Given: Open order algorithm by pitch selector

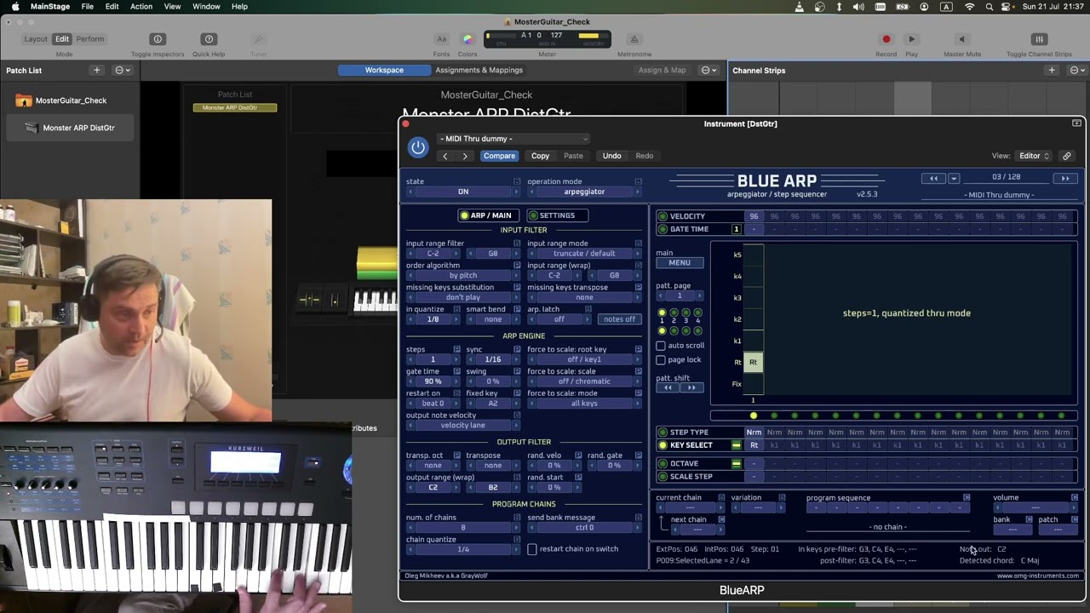Looking at the screenshot, I should 463,276.
